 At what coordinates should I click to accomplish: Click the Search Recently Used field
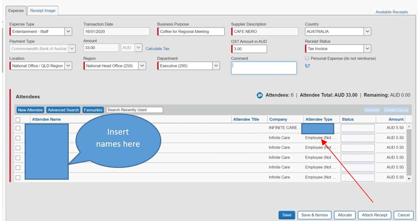click(x=134, y=110)
